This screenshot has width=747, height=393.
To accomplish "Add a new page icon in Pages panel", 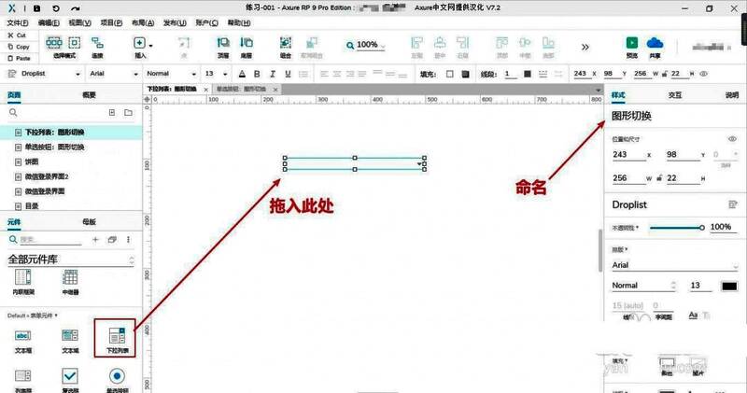I will (x=113, y=113).
